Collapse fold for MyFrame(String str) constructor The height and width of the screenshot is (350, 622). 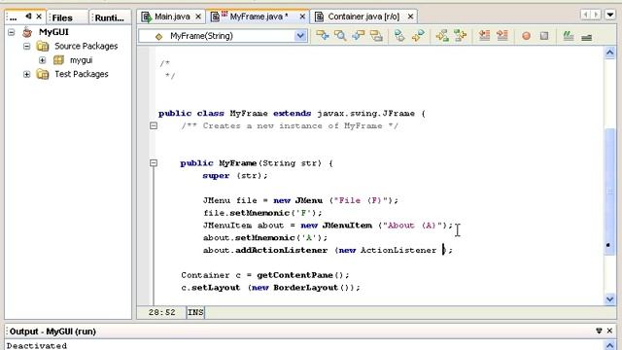154,163
